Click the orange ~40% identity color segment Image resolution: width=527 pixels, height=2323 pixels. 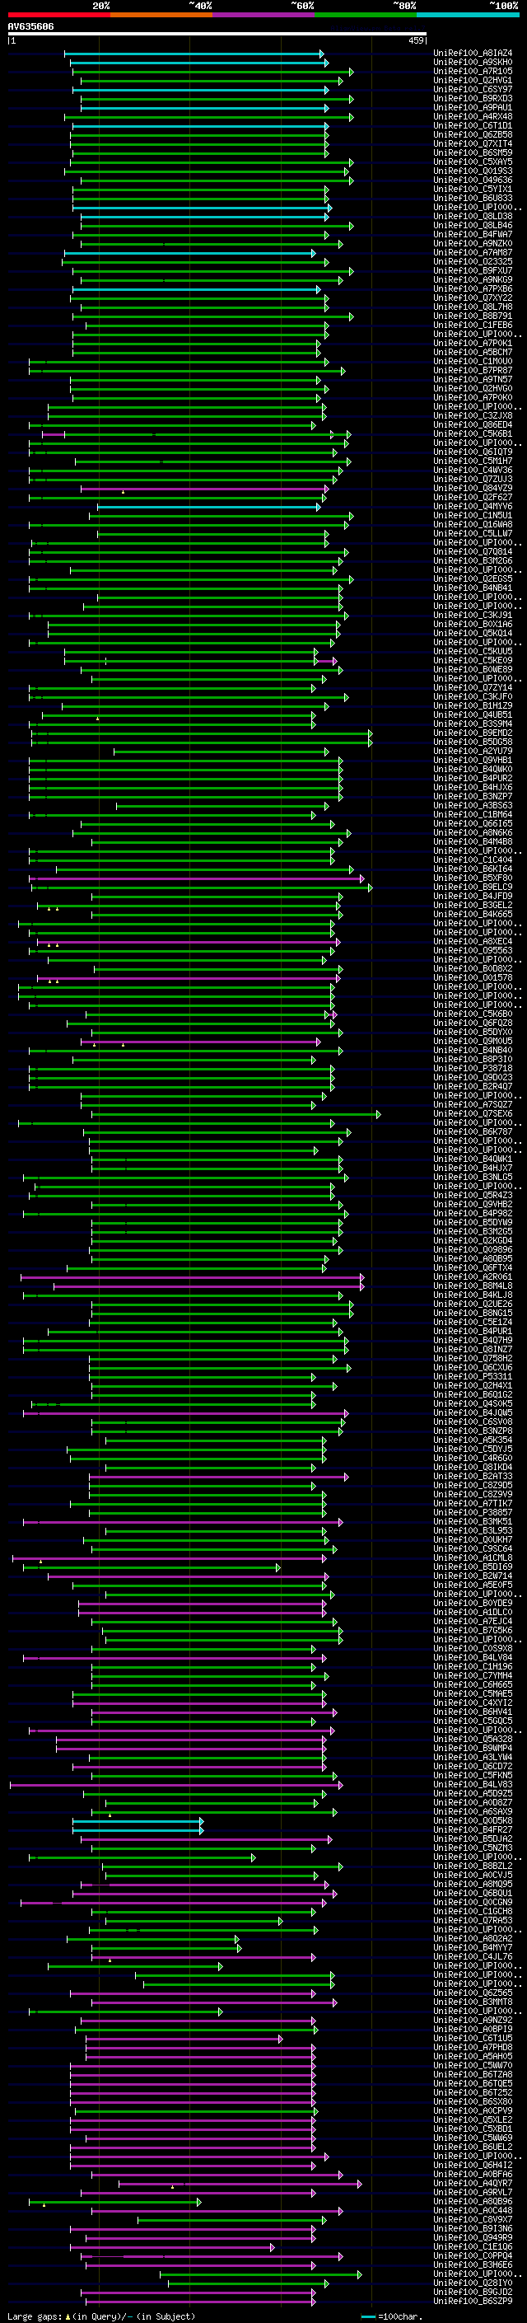(x=161, y=15)
